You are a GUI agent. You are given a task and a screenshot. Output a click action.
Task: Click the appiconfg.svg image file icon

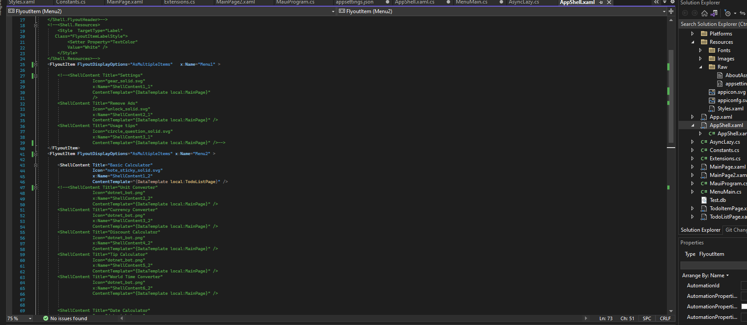click(x=712, y=100)
